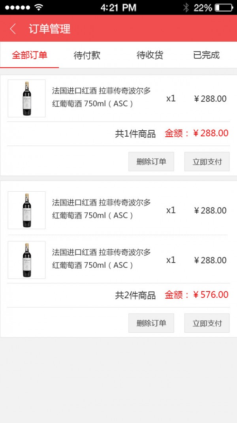Tap the 4:21 PM clock in the status bar
Screen dimensions: 237x423
point(118,8)
